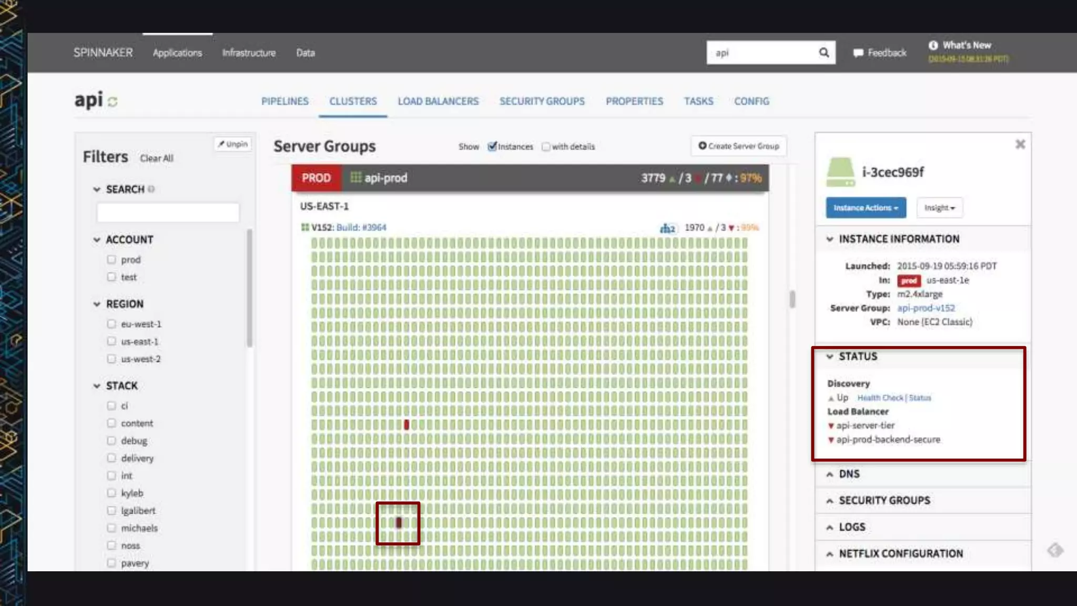Switch to the Load Balancers tab
The height and width of the screenshot is (606, 1077).
pos(438,101)
